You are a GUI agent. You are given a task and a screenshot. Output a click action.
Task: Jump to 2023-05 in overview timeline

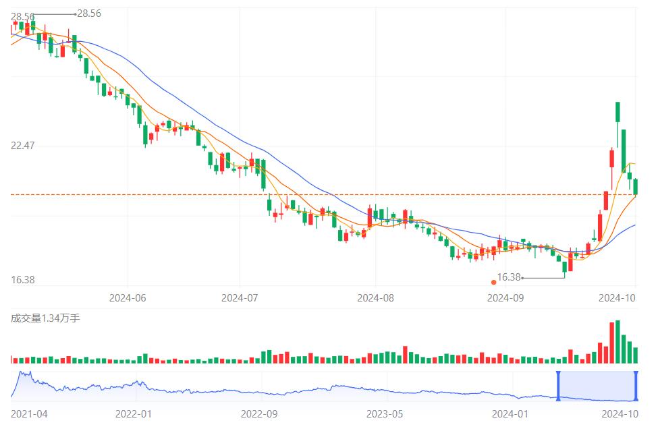pos(383,413)
